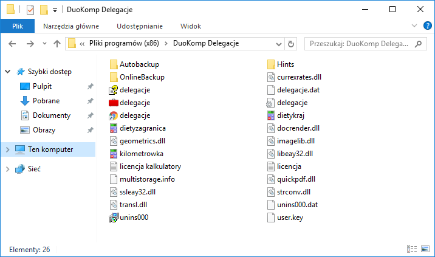Select the dietyzagranica calculator file
Screen dimensions: 435x257
pyautogui.click(x=137, y=128)
